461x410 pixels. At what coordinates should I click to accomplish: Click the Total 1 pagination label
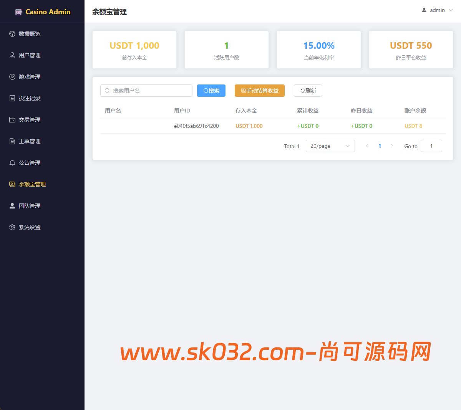(x=292, y=146)
